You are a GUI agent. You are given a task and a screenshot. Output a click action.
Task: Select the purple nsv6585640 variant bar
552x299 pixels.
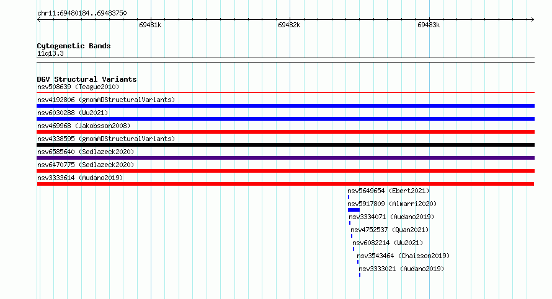(285, 158)
